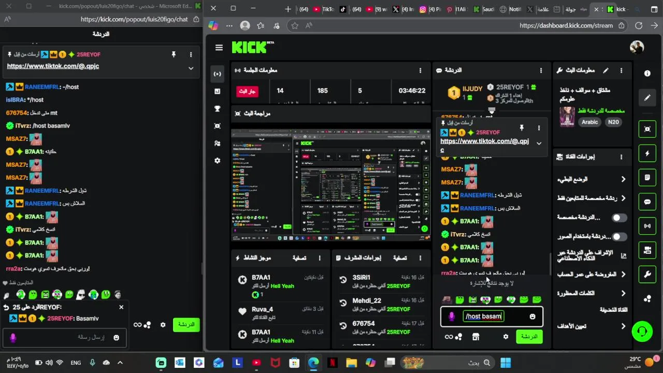
Task: Click the N20 tag in stream info
Action: [x=613, y=122]
